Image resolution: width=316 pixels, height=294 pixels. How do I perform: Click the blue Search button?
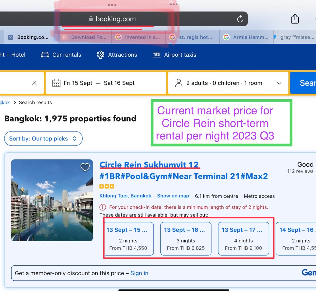click(303, 83)
